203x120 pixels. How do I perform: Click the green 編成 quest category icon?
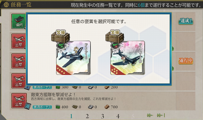(x=19, y=21)
